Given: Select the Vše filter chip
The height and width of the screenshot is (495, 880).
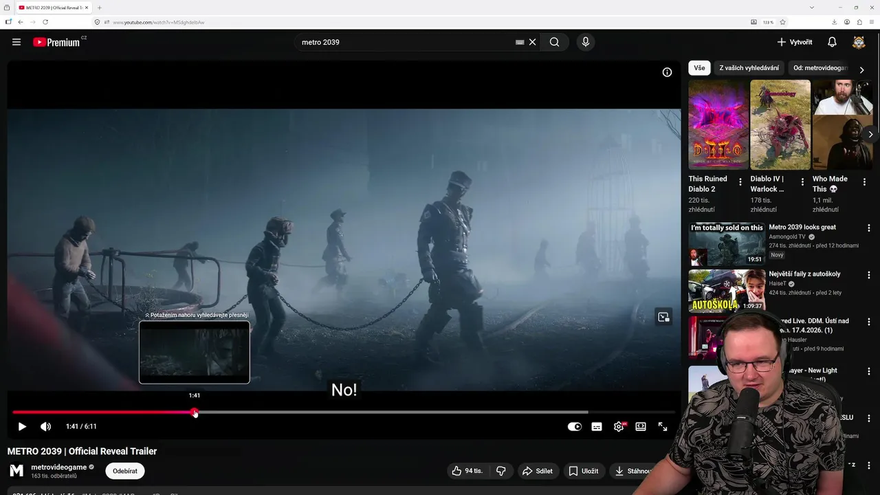Looking at the screenshot, I should pyautogui.click(x=699, y=68).
